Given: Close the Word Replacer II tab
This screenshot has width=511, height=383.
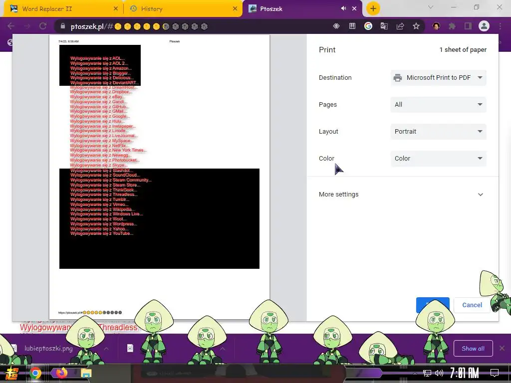Looking at the screenshot, I should point(116,9).
